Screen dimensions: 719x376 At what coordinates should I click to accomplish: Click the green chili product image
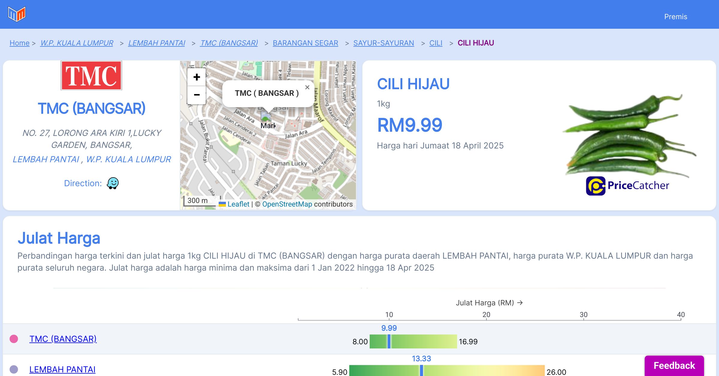click(x=629, y=135)
